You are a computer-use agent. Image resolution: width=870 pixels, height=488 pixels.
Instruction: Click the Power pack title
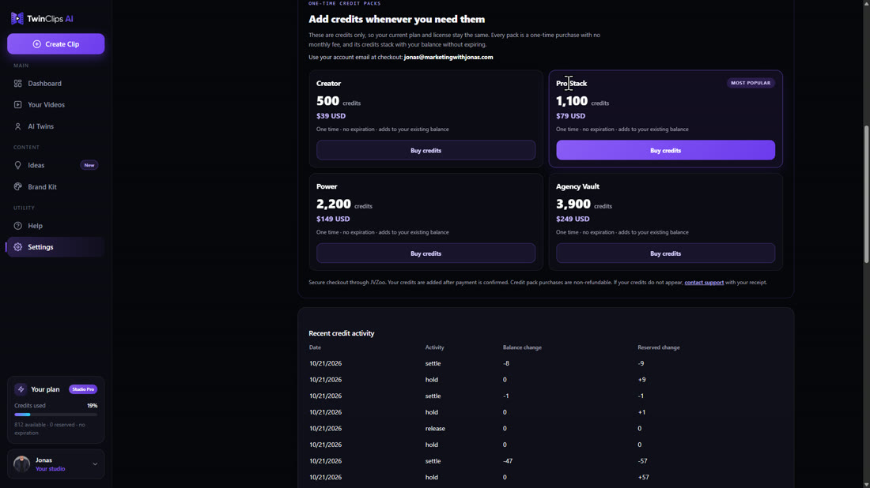click(327, 186)
